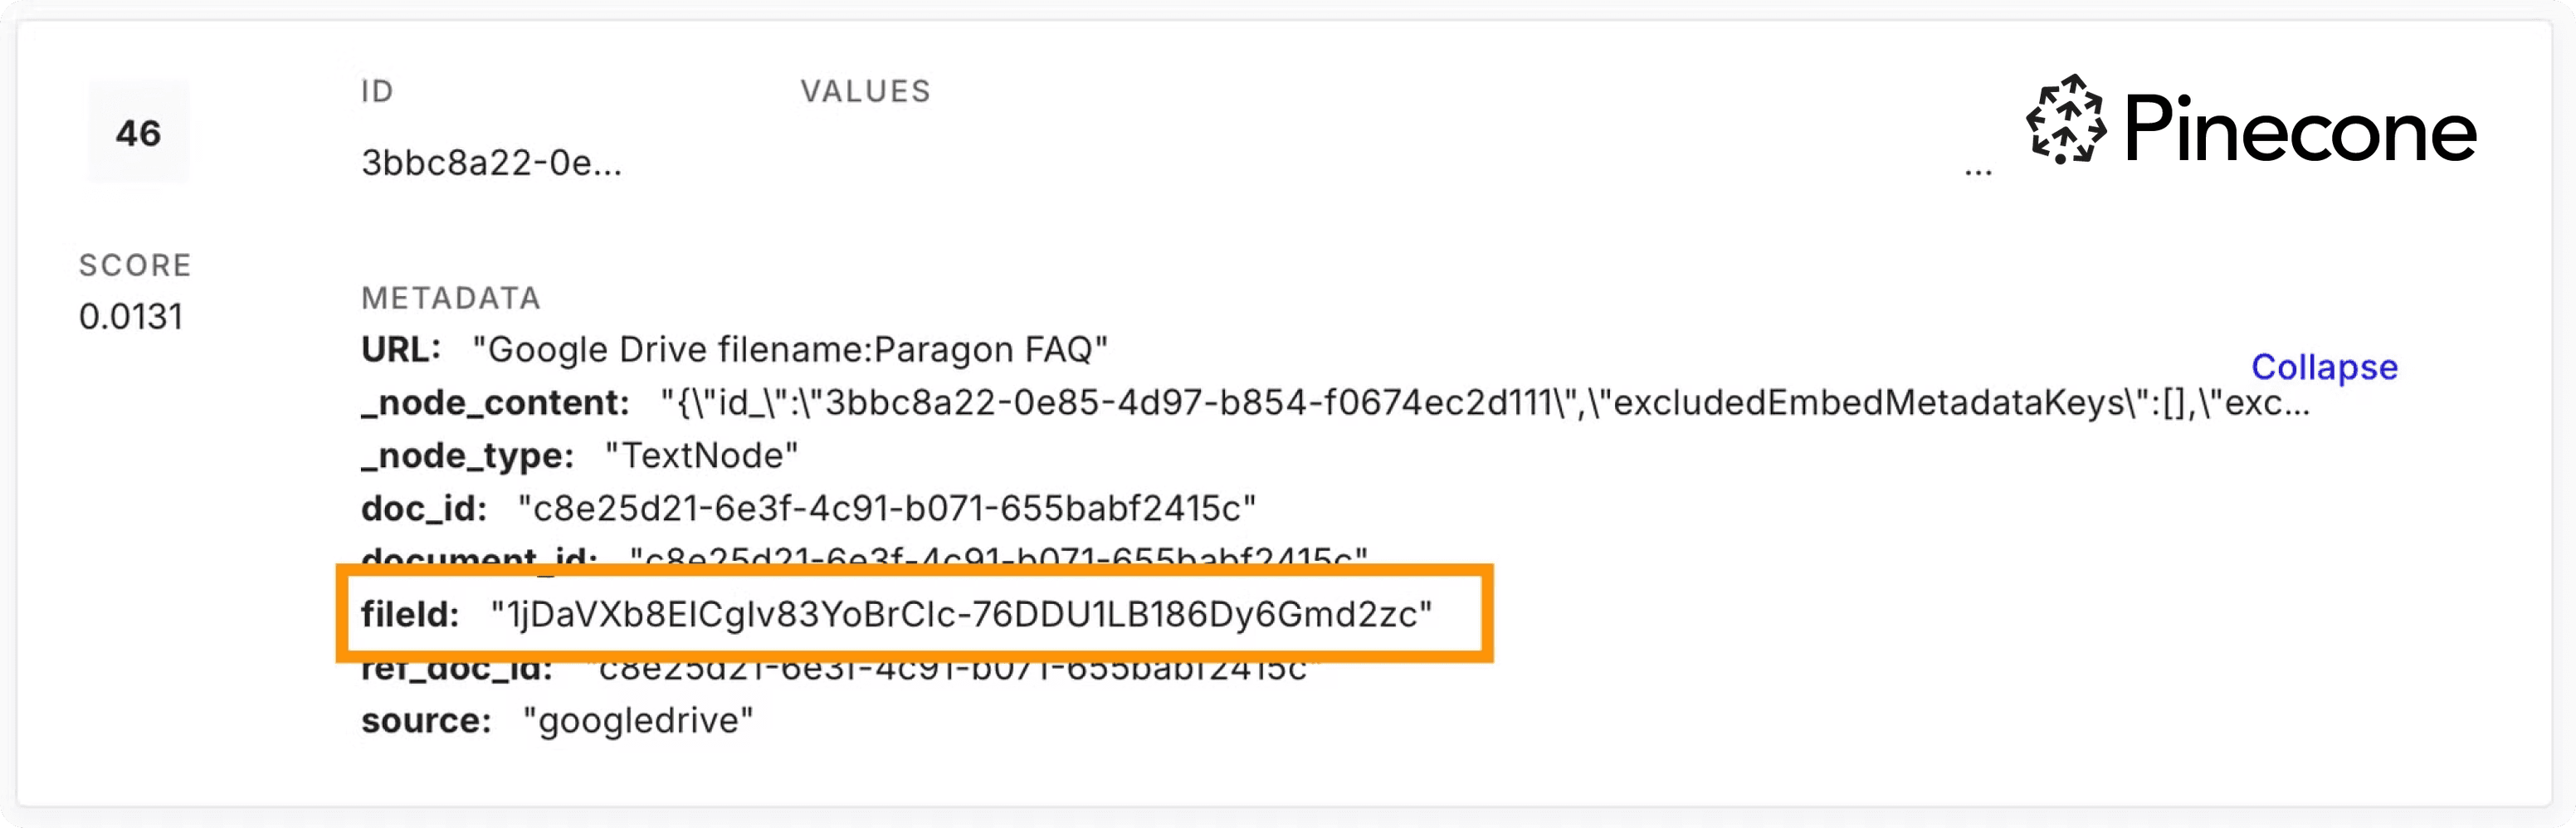Click the Pinecone logo icon

pyautogui.click(x=2064, y=119)
